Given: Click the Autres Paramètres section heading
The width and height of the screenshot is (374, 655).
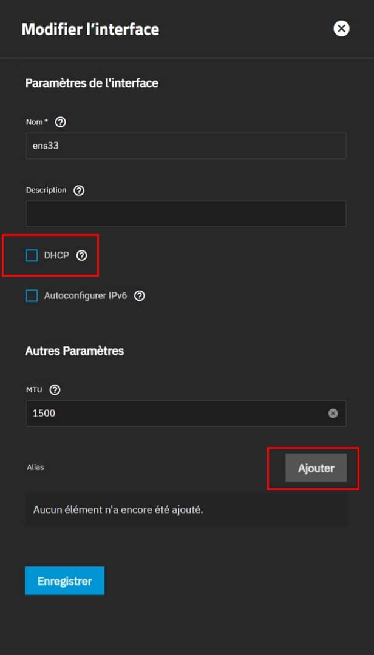Looking at the screenshot, I should pyautogui.click(x=74, y=351).
